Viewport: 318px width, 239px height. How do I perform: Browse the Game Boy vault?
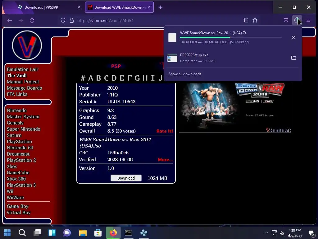18,206
